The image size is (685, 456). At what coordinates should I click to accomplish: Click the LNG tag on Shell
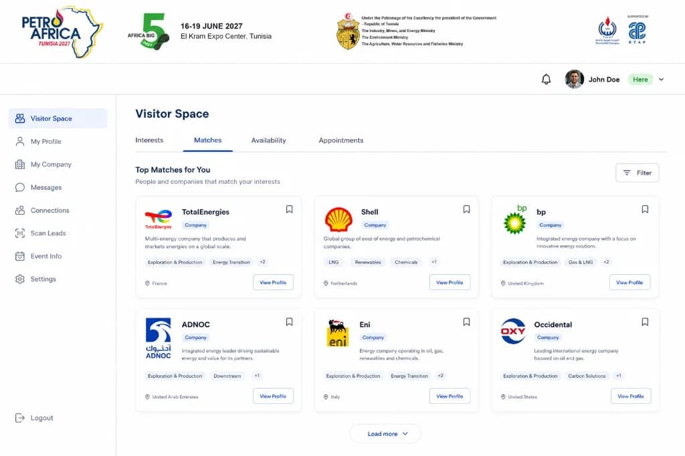(x=334, y=262)
